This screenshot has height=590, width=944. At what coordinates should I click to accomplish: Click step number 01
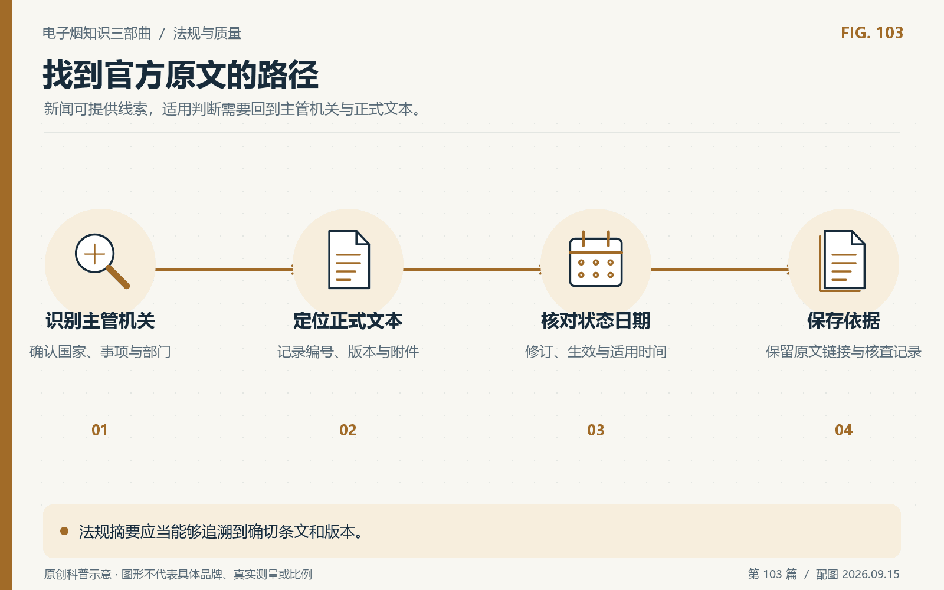[100, 430]
